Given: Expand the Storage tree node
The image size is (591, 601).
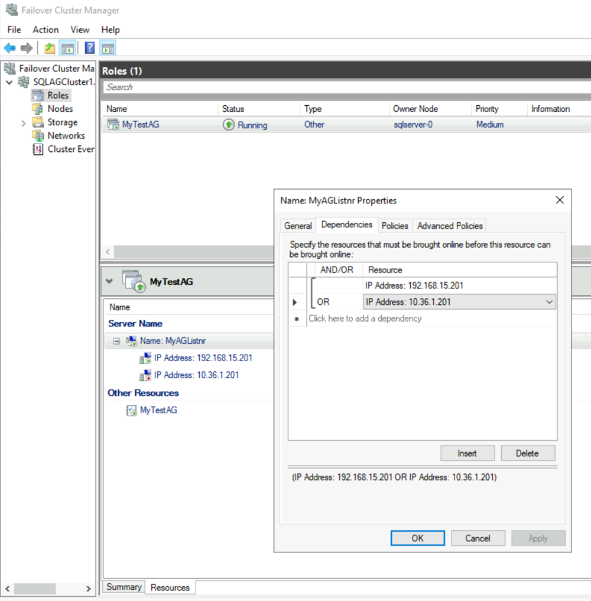Looking at the screenshot, I should (24, 123).
